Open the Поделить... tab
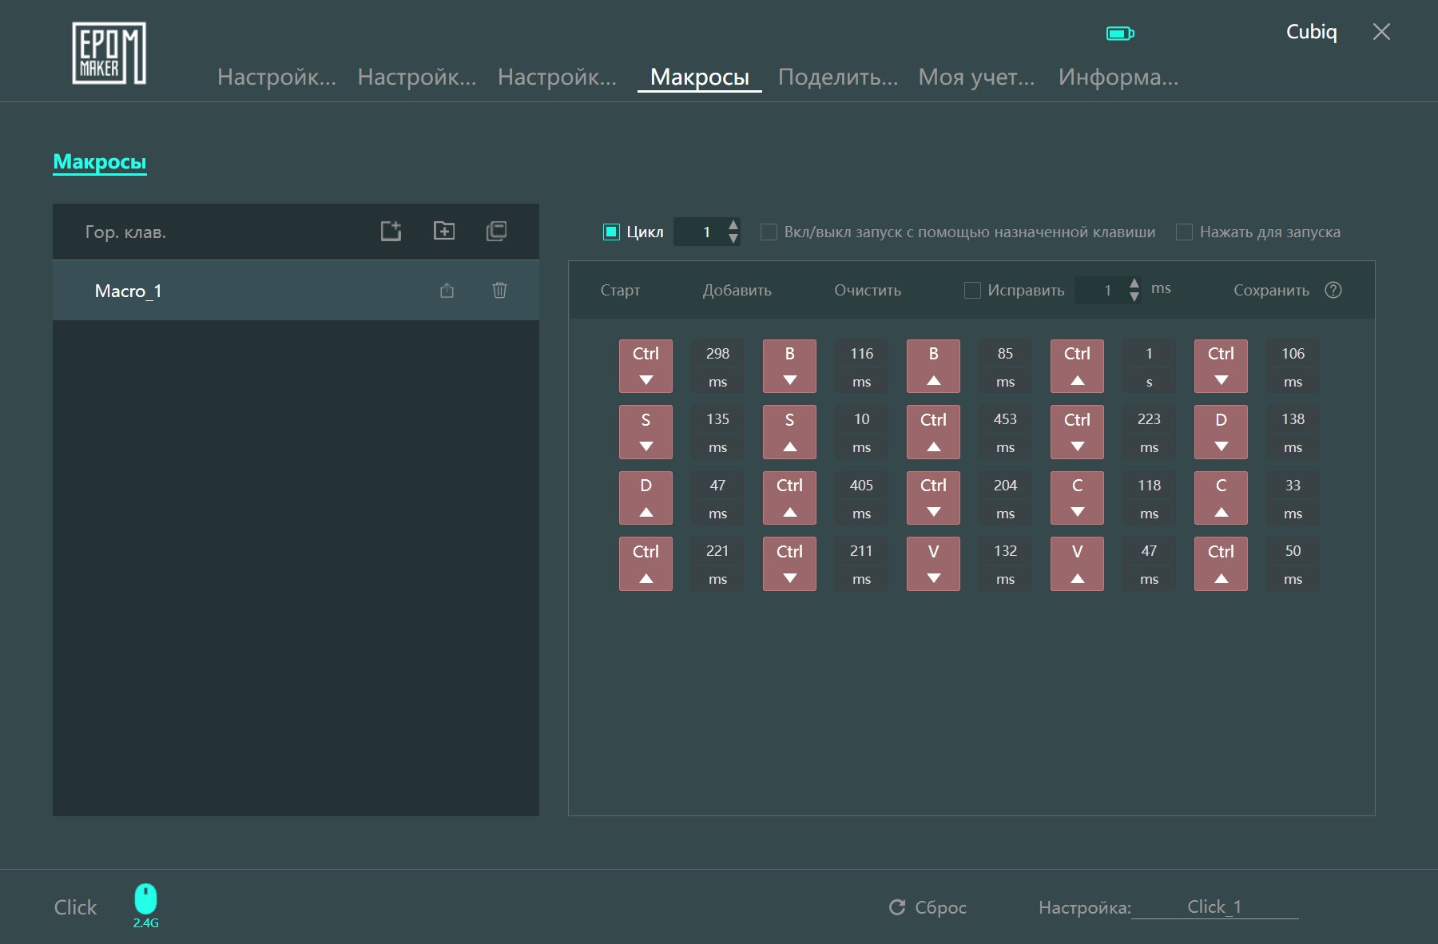 pos(838,77)
